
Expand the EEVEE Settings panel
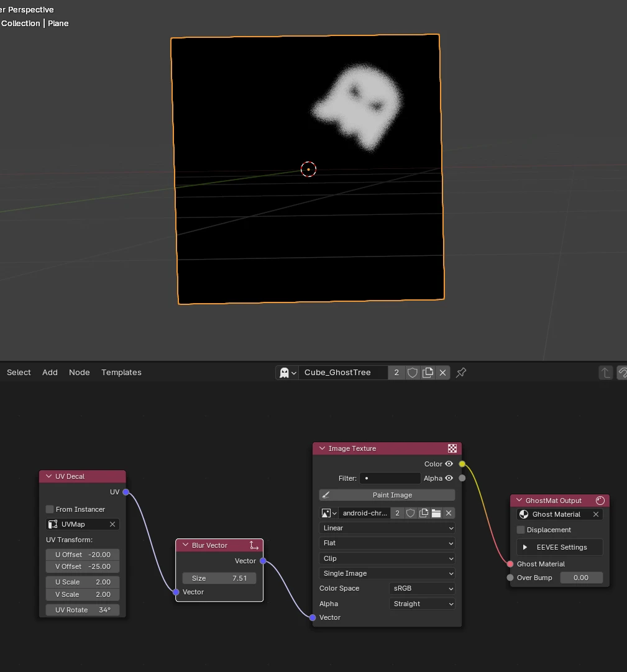(560, 547)
